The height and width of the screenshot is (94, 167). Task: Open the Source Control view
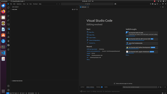[x=8, y=16]
